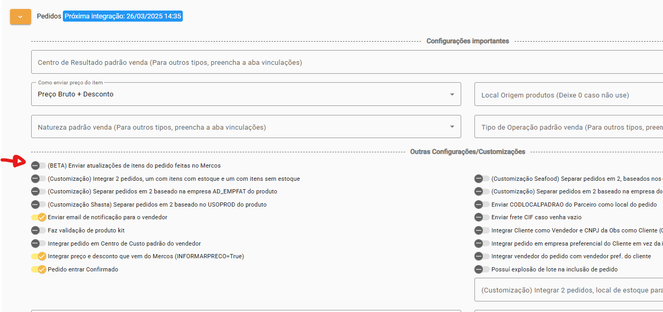663x312 pixels.
Task: Enable Faz validação de produto kit
Action: coord(39,230)
